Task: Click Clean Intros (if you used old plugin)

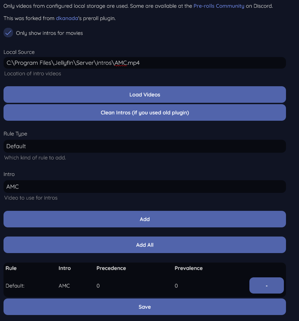Action: 145,113
